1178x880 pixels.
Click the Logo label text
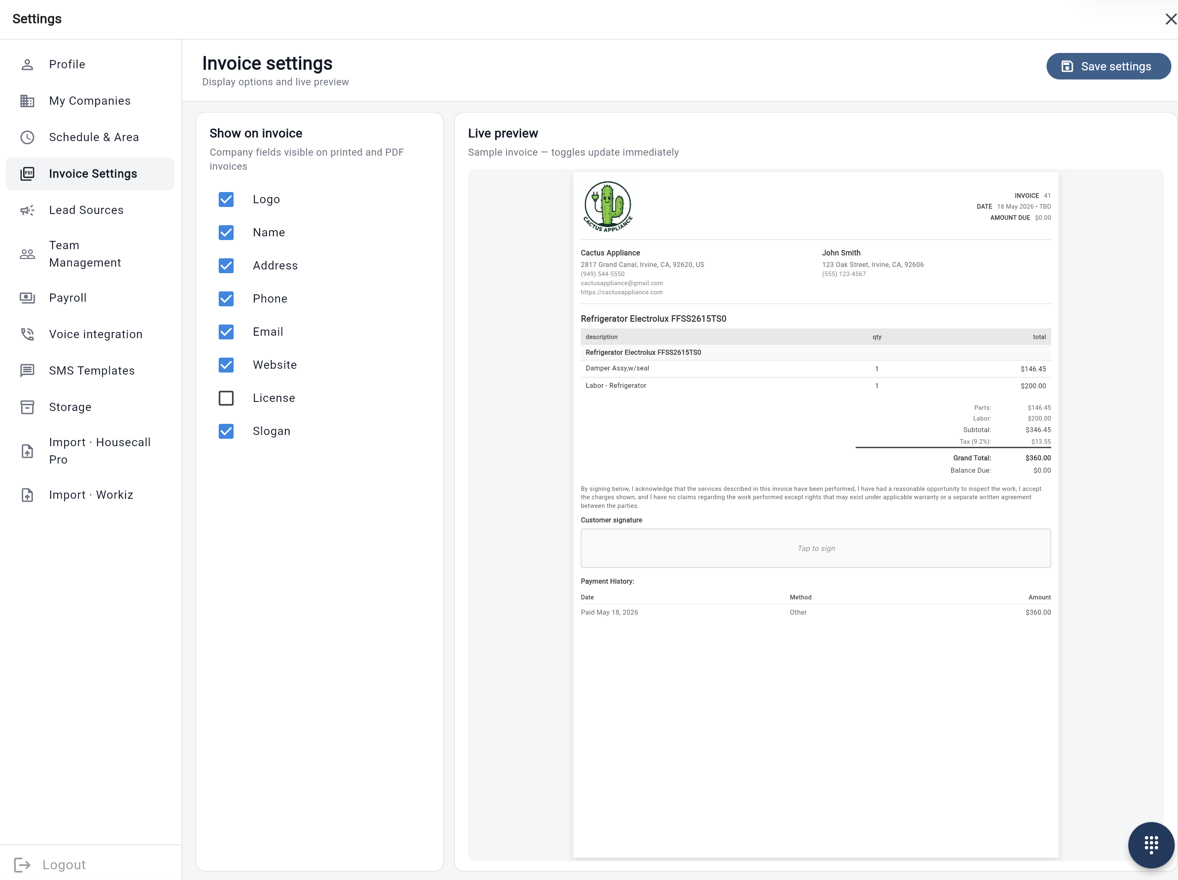pos(266,200)
